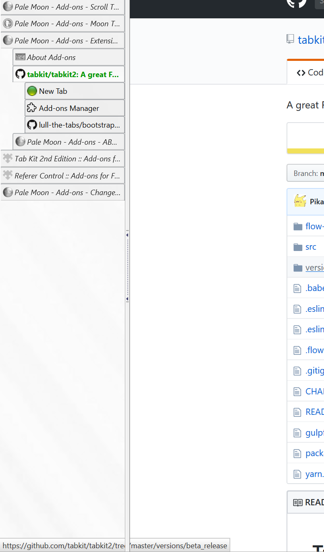Open the .babe... file
The width and height of the screenshot is (324, 552).
click(x=314, y=288)
